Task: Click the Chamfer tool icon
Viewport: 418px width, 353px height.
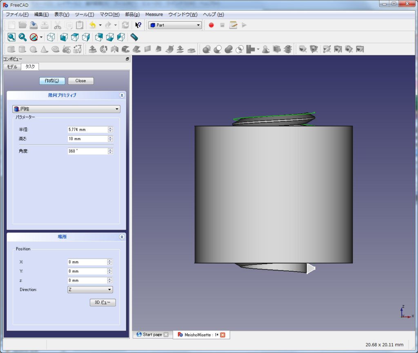Action: (x=136, y=49)
